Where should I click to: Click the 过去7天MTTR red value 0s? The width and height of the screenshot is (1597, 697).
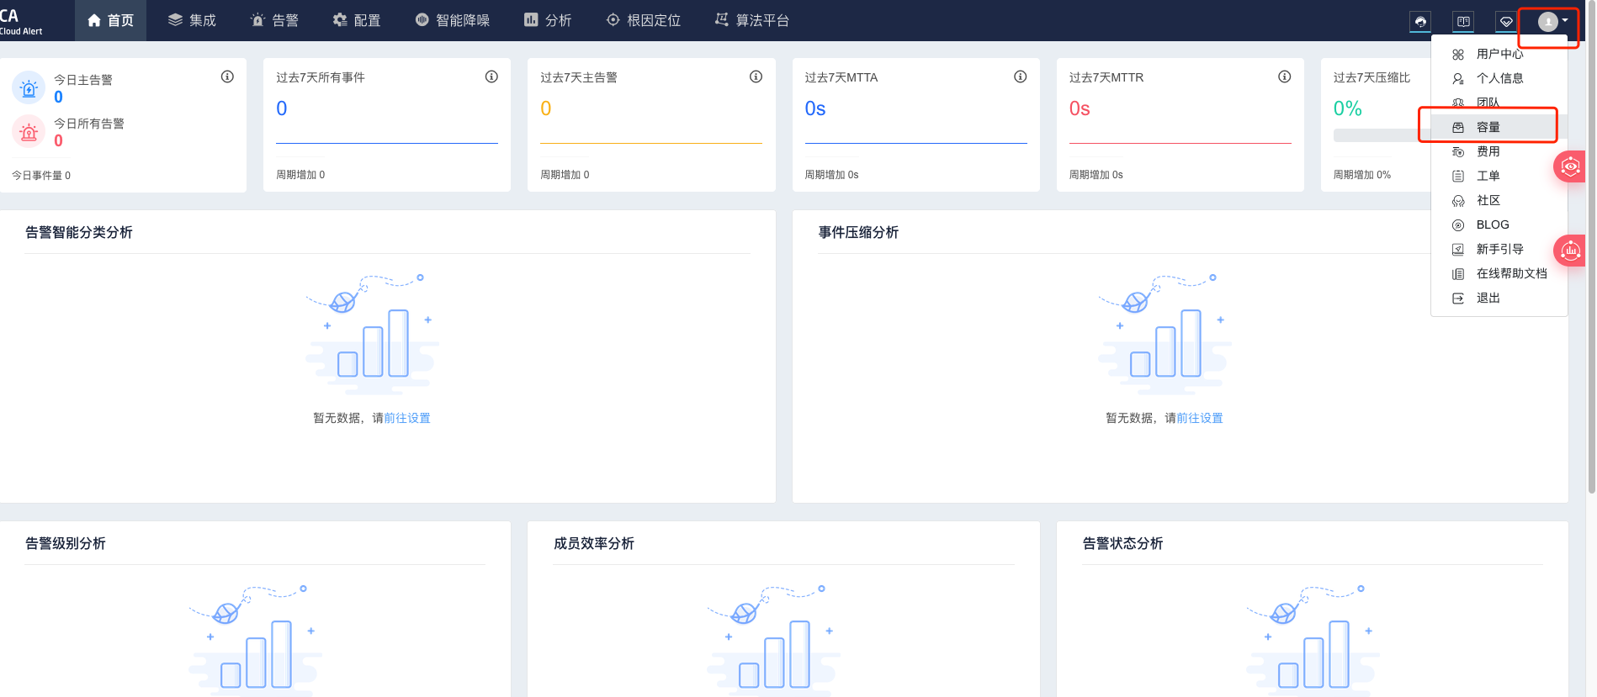pos(1080,108)
